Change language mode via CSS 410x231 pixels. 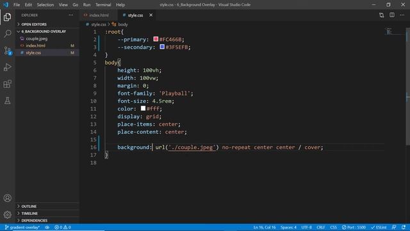pos(333,227)
